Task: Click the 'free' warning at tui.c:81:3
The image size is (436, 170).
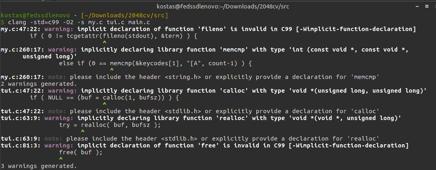Action: pos(205,146)
